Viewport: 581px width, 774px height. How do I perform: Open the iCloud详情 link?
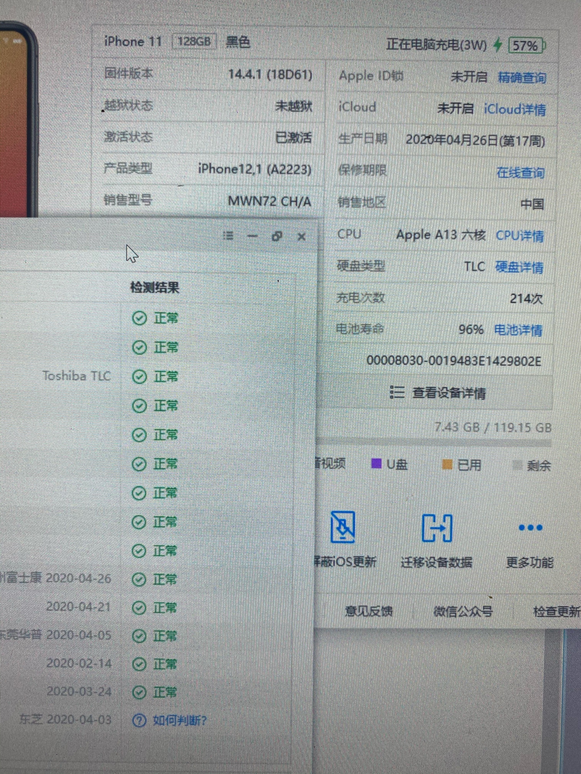pyautogui.click(x=515, y=109)
